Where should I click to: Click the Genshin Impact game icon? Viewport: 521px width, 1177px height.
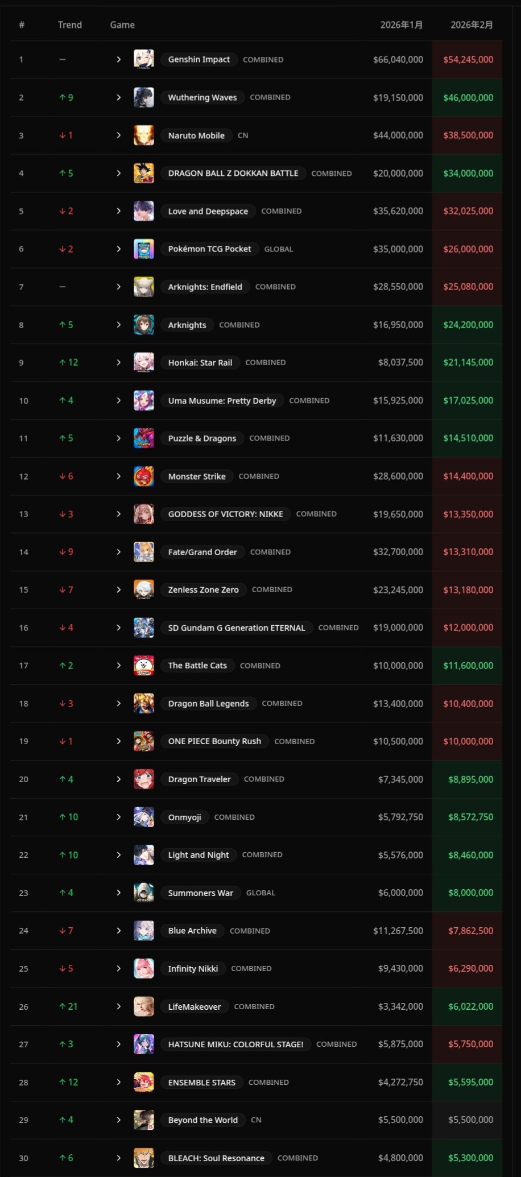[143, 59]
